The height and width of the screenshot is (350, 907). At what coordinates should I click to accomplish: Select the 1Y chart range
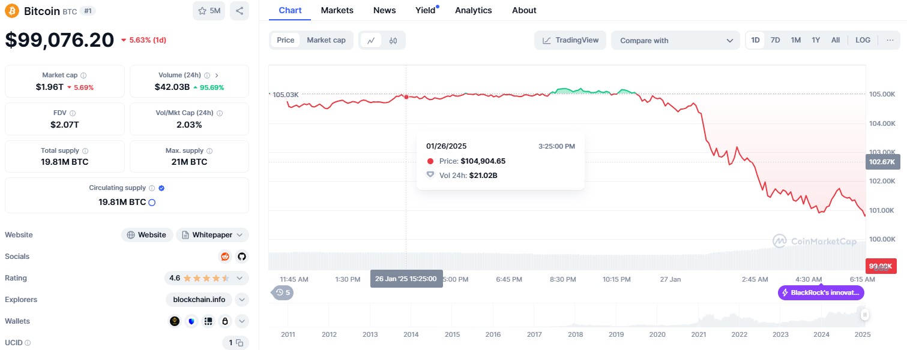(815, 40)
